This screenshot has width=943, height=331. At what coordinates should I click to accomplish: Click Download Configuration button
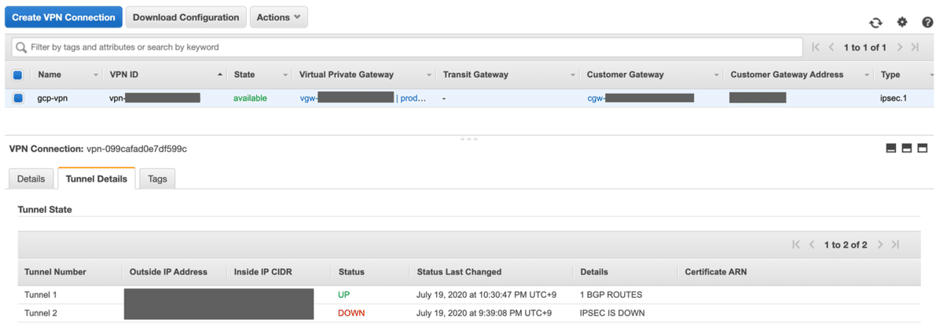pos(185,17)
